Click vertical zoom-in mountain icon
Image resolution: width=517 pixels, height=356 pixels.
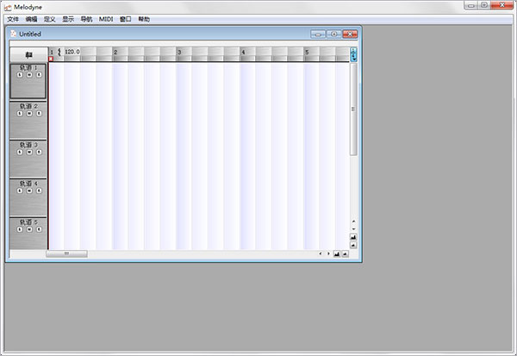pyautogui.click(x=353, y=237)
